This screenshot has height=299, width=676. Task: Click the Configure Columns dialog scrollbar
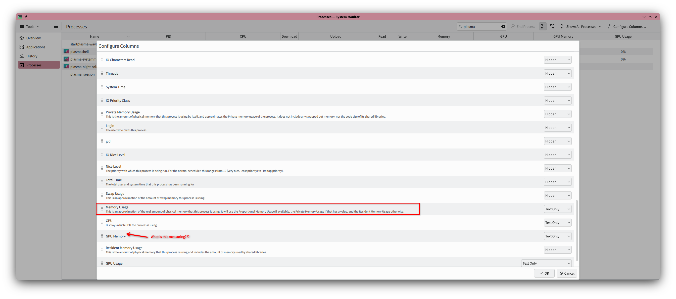[x=576, y=231]
